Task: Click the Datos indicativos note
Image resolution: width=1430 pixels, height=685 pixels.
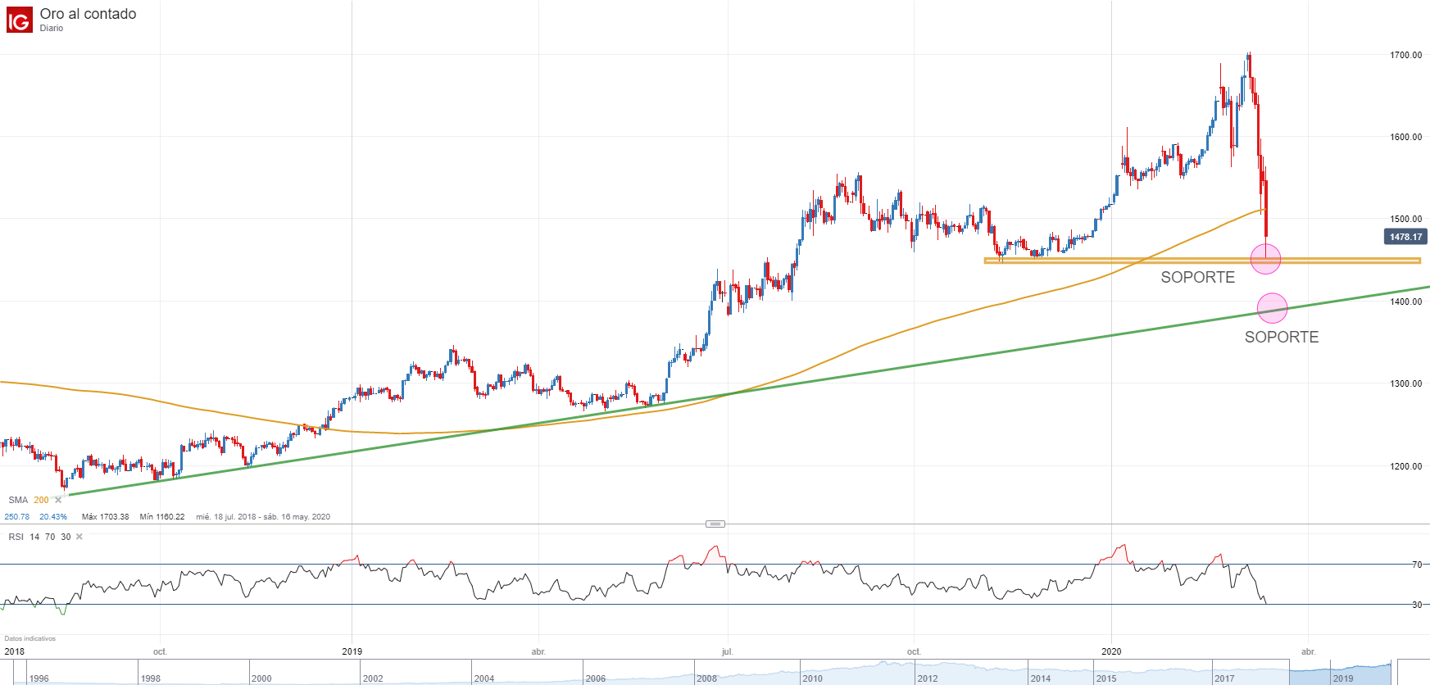Action: click(30, 638)
